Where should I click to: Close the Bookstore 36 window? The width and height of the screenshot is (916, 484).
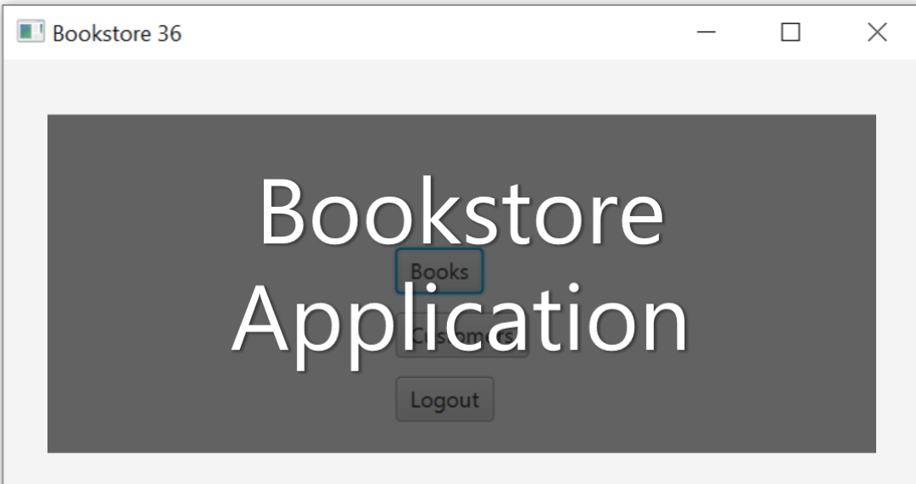(877, 32)
